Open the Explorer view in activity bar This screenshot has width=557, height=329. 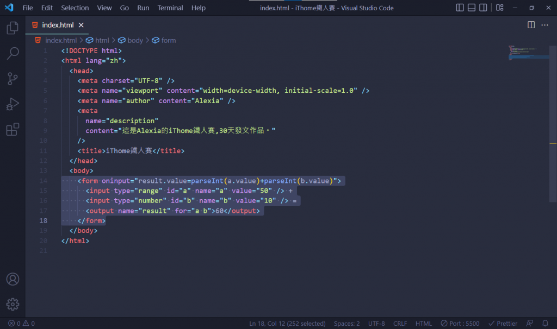13,28
